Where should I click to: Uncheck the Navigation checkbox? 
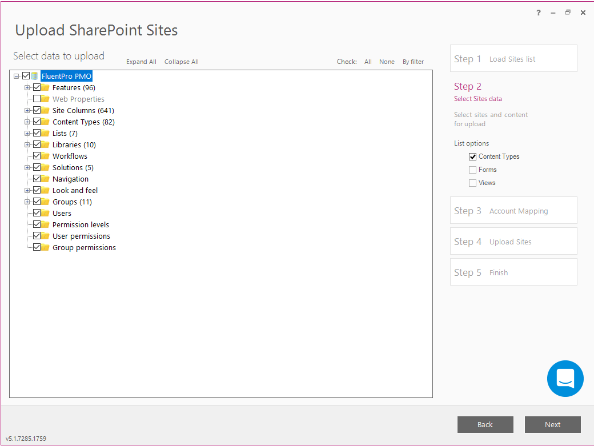pyautogui.click(x=37, y=179)
